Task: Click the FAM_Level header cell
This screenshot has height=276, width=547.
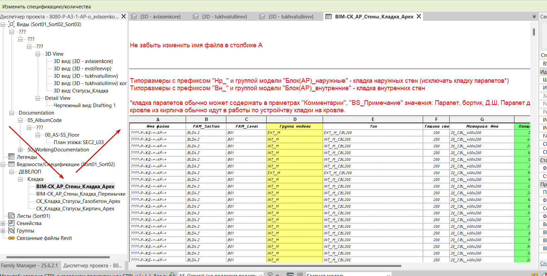Action: click(246, 126)
